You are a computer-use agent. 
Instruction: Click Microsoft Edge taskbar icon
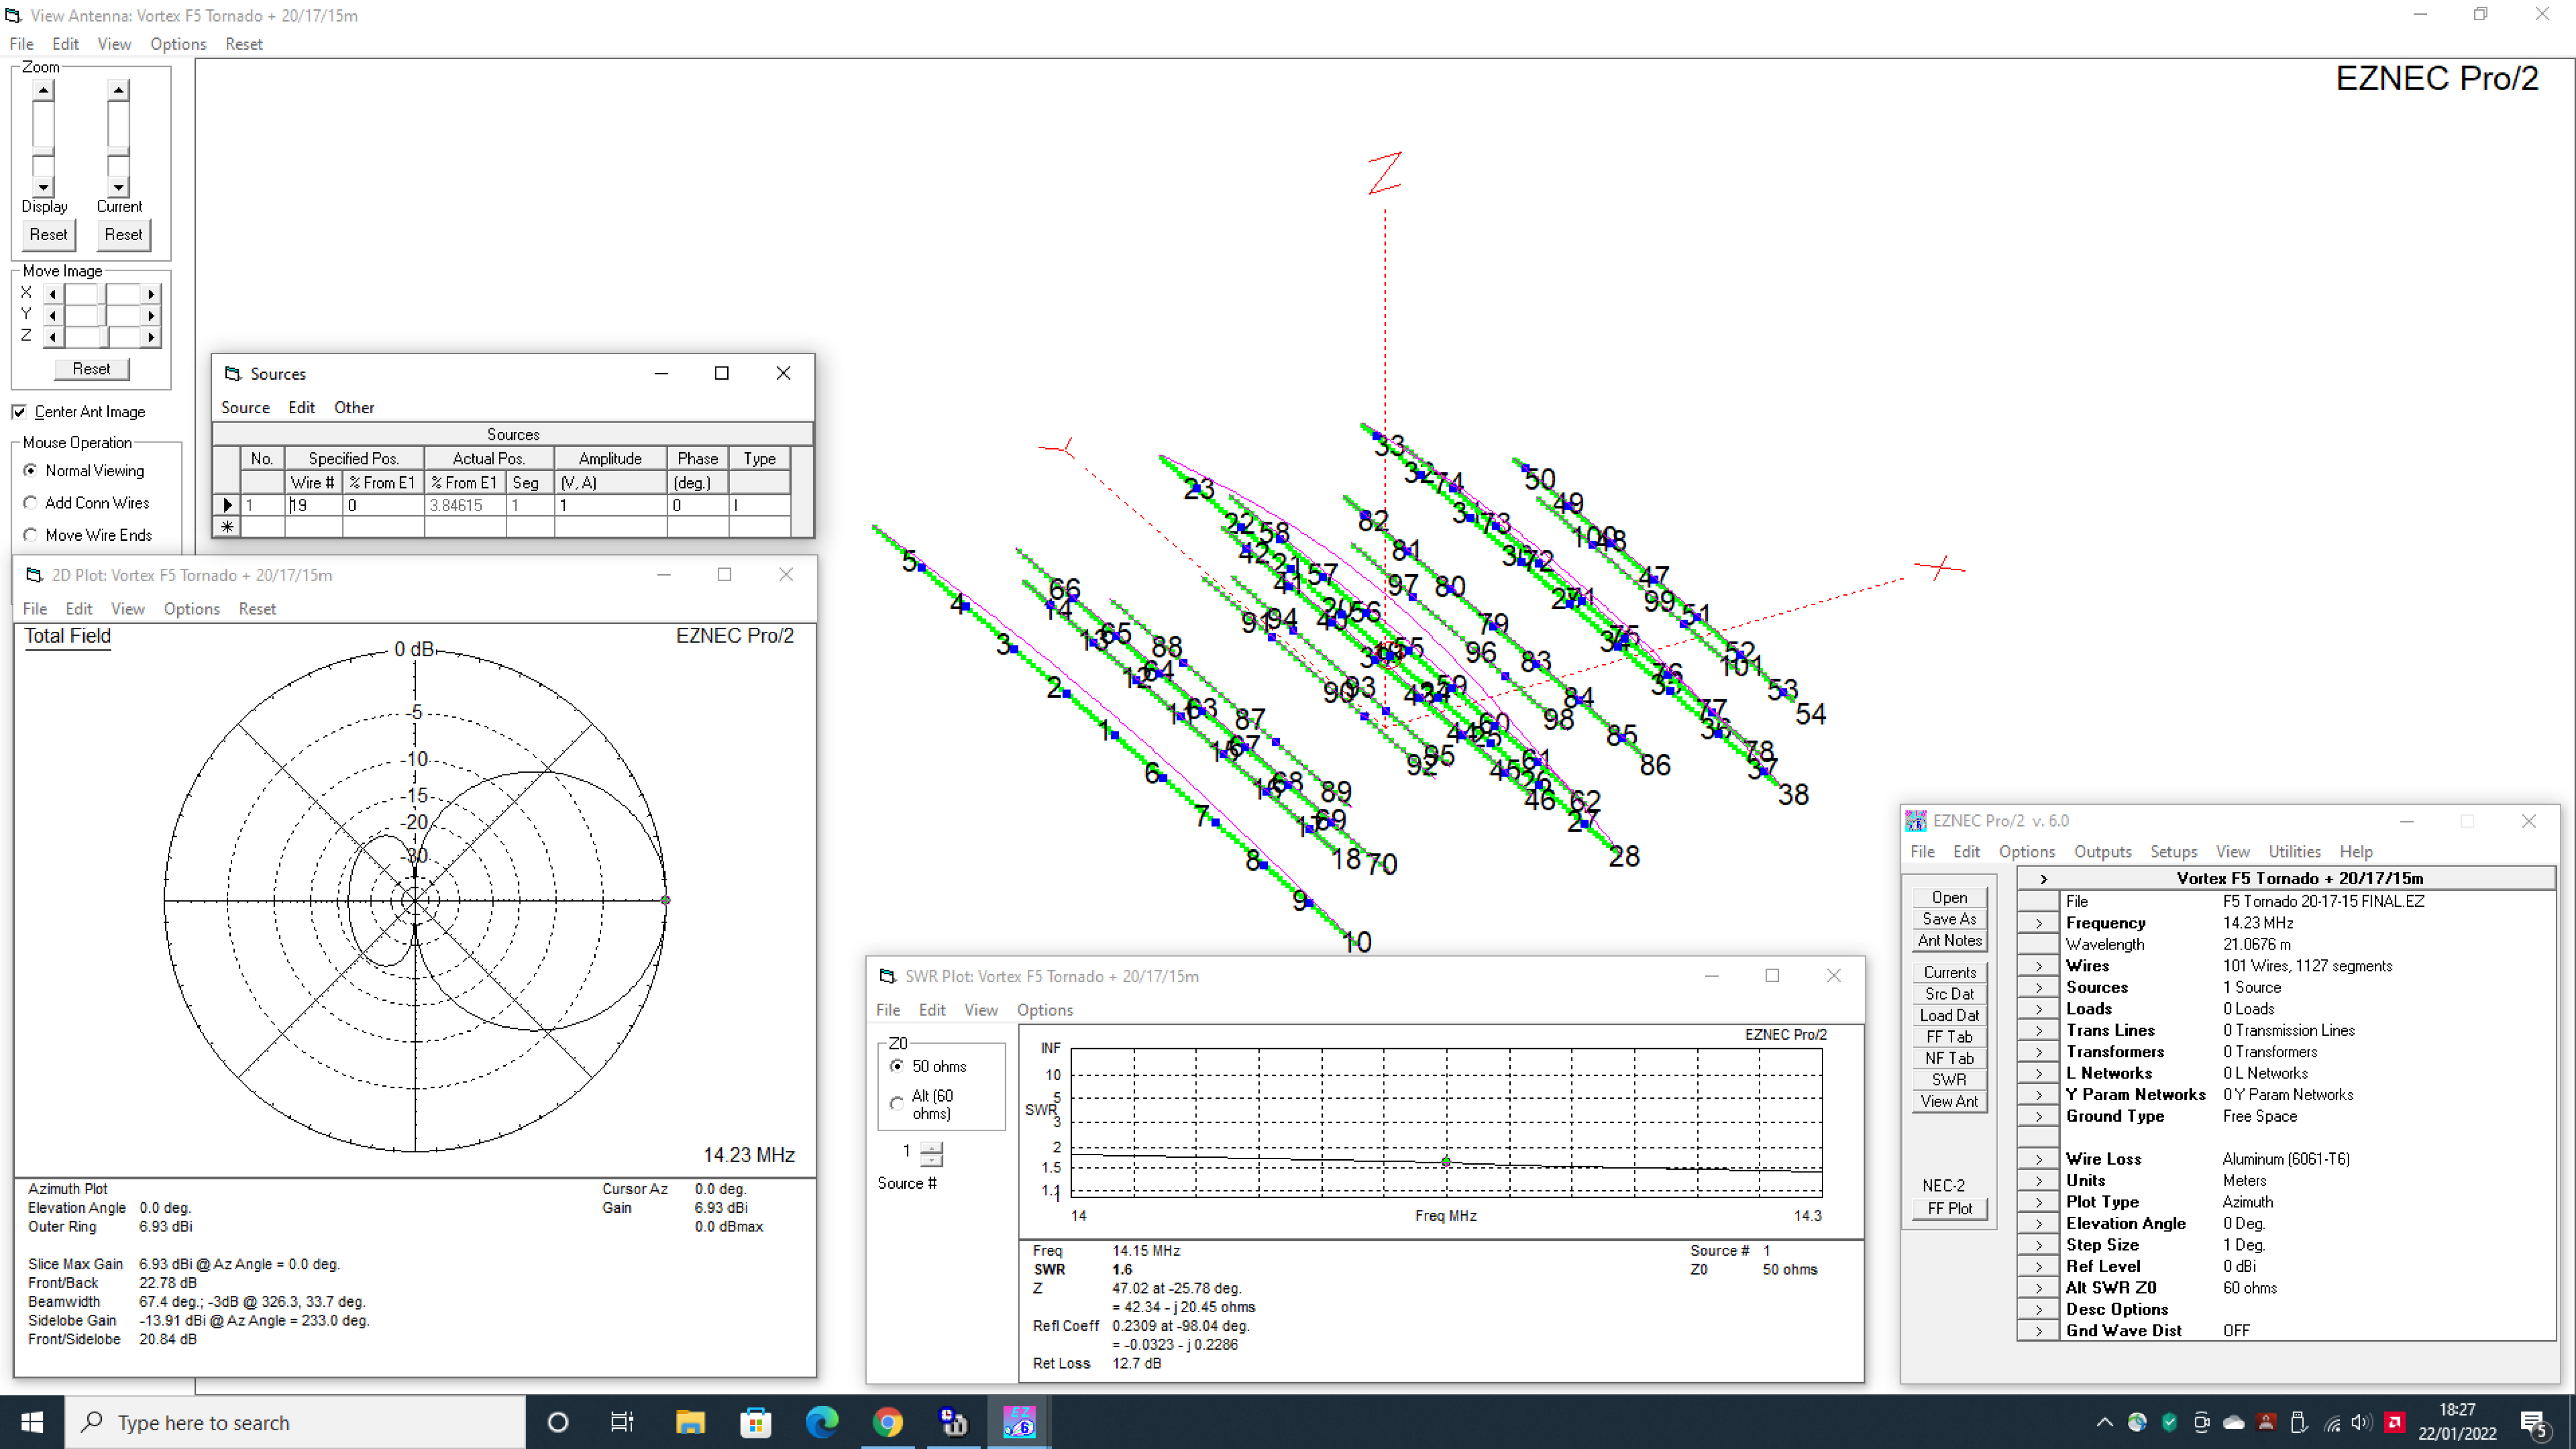pyautogui.click(x=822, y=1422)
